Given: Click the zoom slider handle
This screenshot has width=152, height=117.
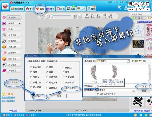Looking at the screenshot, I should pos(52,16).
